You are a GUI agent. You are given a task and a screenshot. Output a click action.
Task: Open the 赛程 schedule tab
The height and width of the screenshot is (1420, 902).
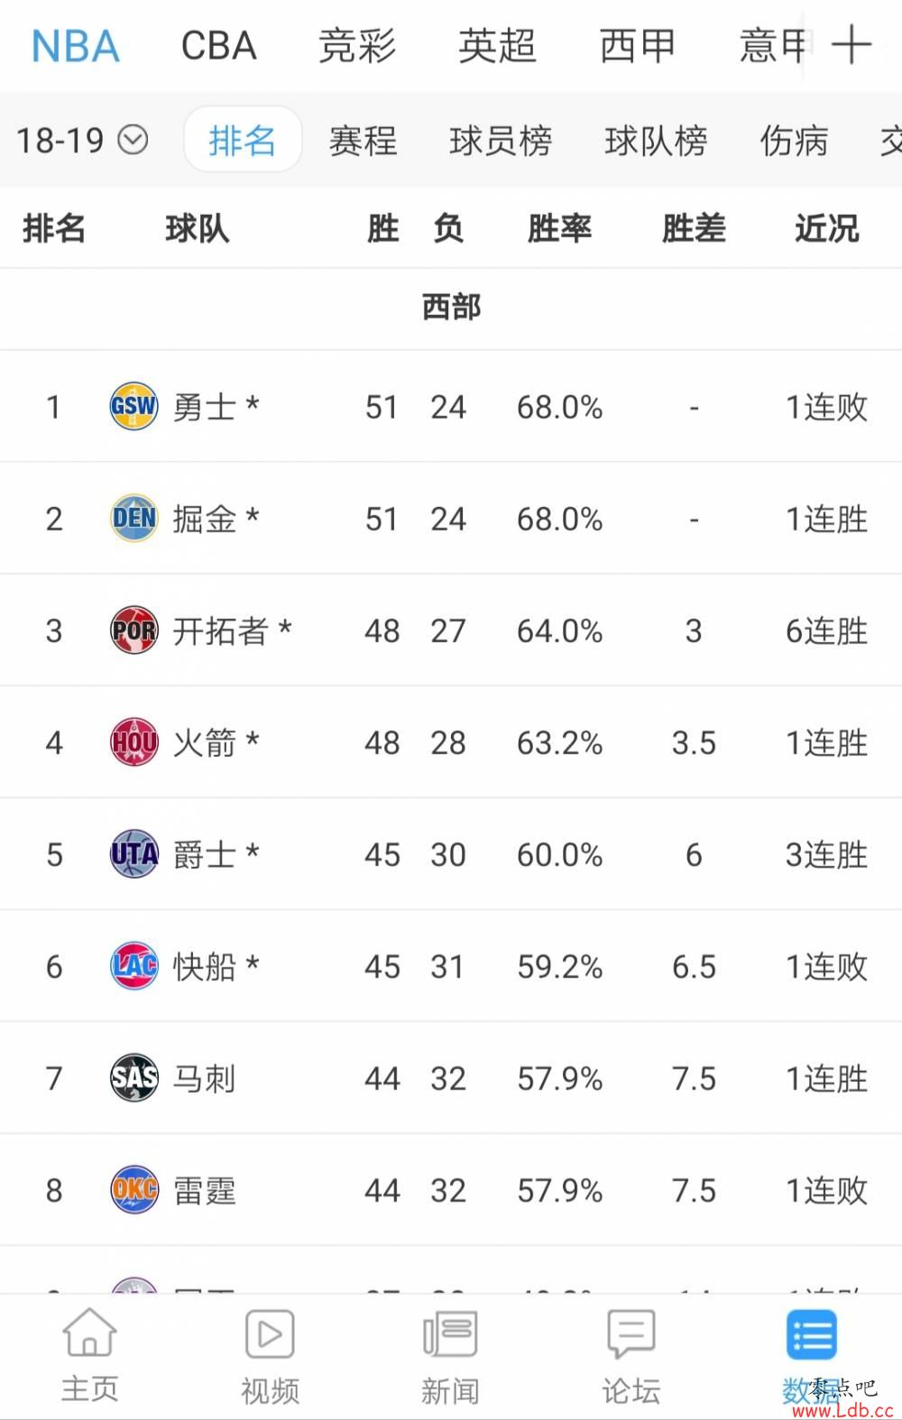pos(363,141)
